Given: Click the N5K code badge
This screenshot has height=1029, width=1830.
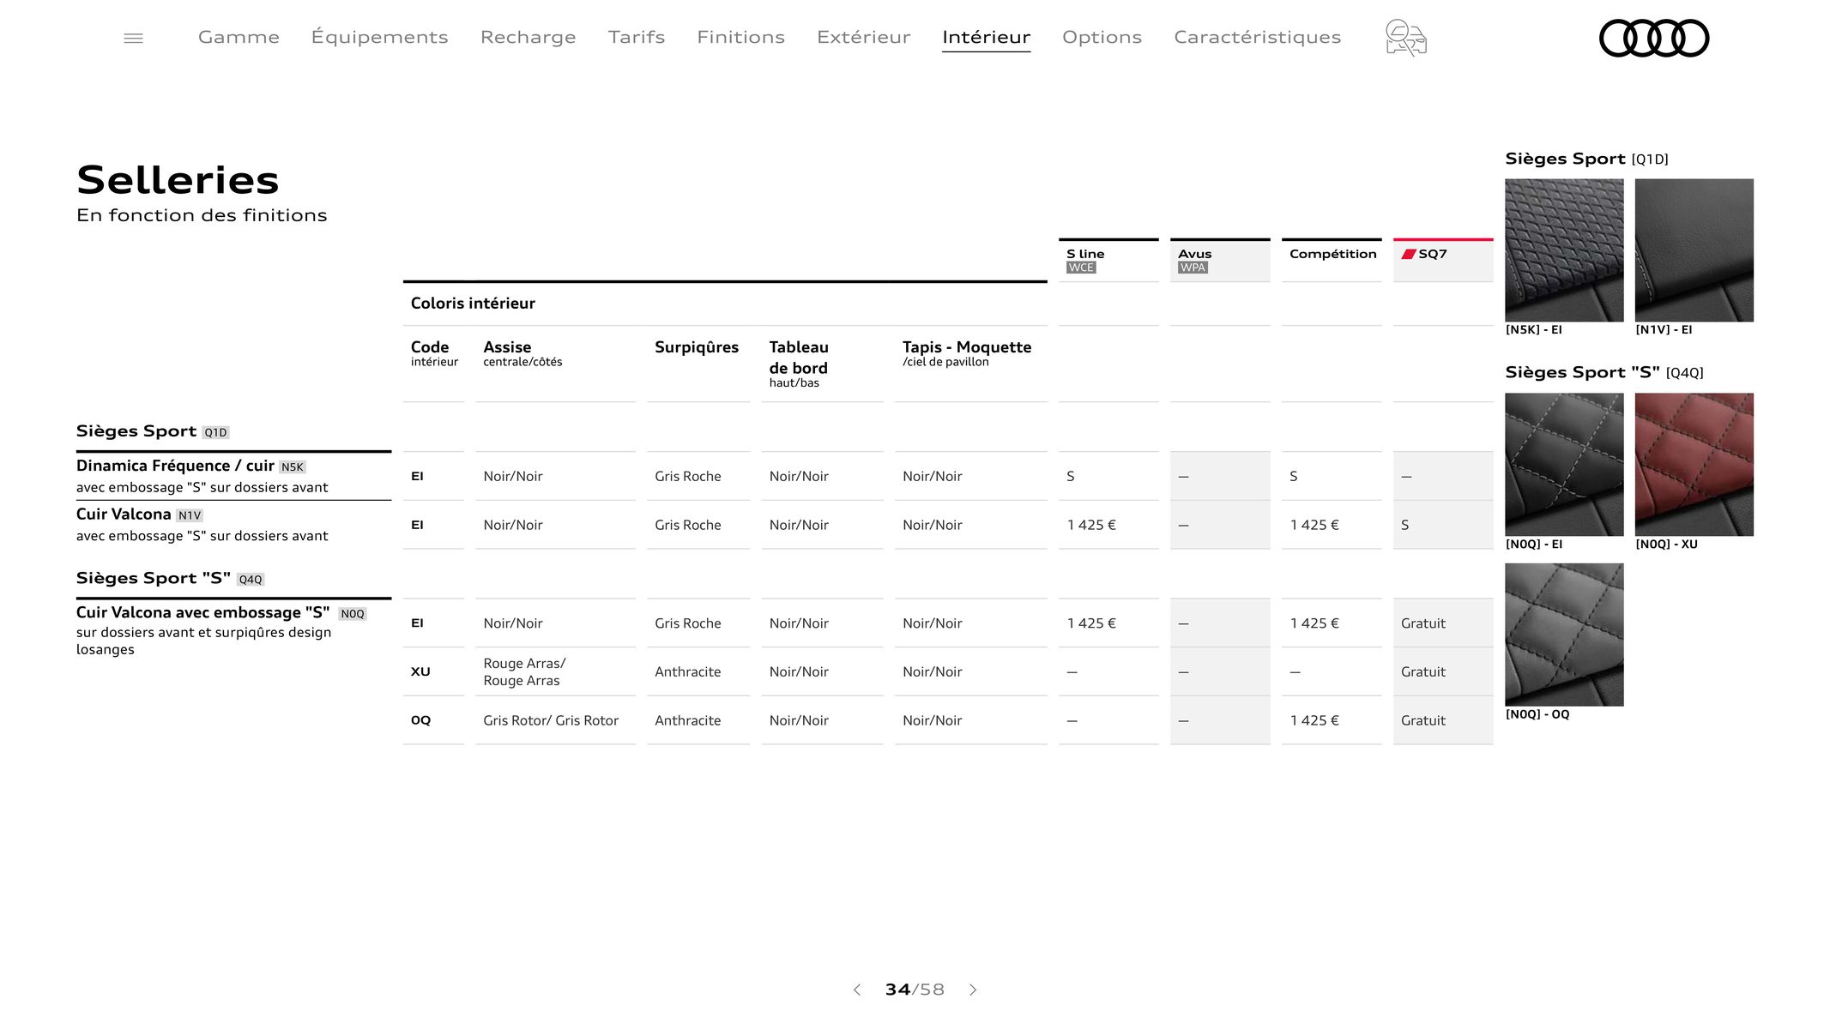Looking at the screenshot, I should point(293,467).
